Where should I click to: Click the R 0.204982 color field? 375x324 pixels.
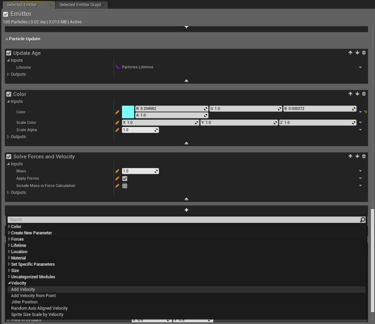tap(171, 108)
